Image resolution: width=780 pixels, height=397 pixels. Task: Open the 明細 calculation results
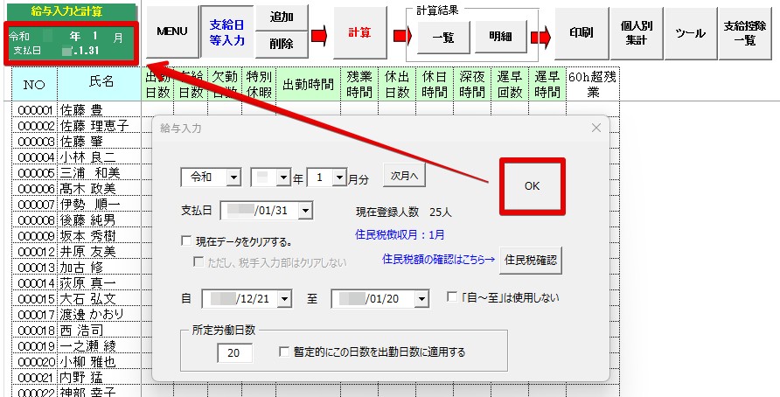(500, 37)
